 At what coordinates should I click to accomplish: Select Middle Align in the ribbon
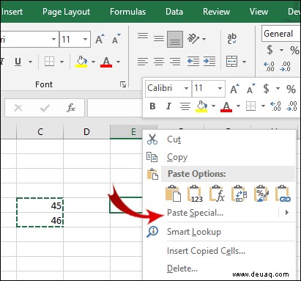tap(159, 39)
